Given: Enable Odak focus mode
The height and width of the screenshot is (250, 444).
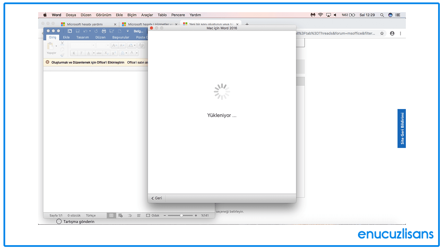Looking at the screenshot, I should pyautogui.click(x=153, y=216).
